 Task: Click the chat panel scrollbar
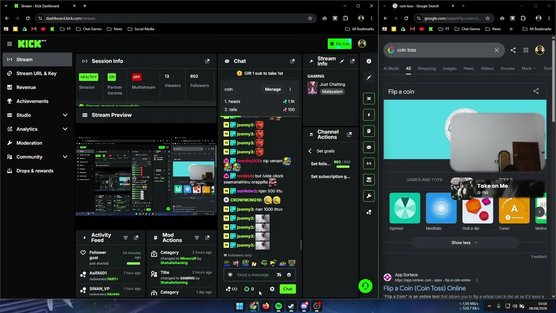[x=301, y=246]
